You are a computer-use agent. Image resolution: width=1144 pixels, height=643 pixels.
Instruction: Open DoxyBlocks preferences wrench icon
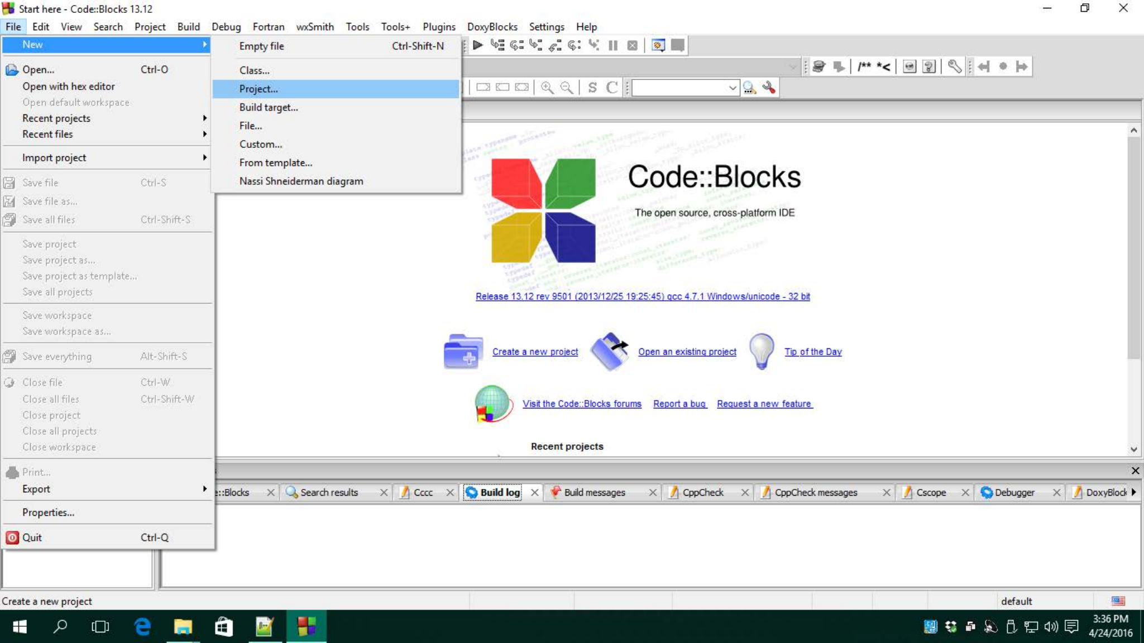tap(954, 67)
